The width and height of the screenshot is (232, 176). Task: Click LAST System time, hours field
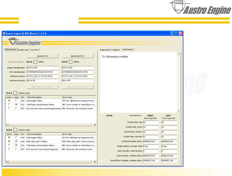(x=169, y=127)
